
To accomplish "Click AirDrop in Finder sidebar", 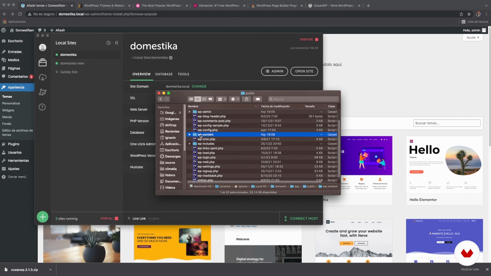I will coord(168,125).
